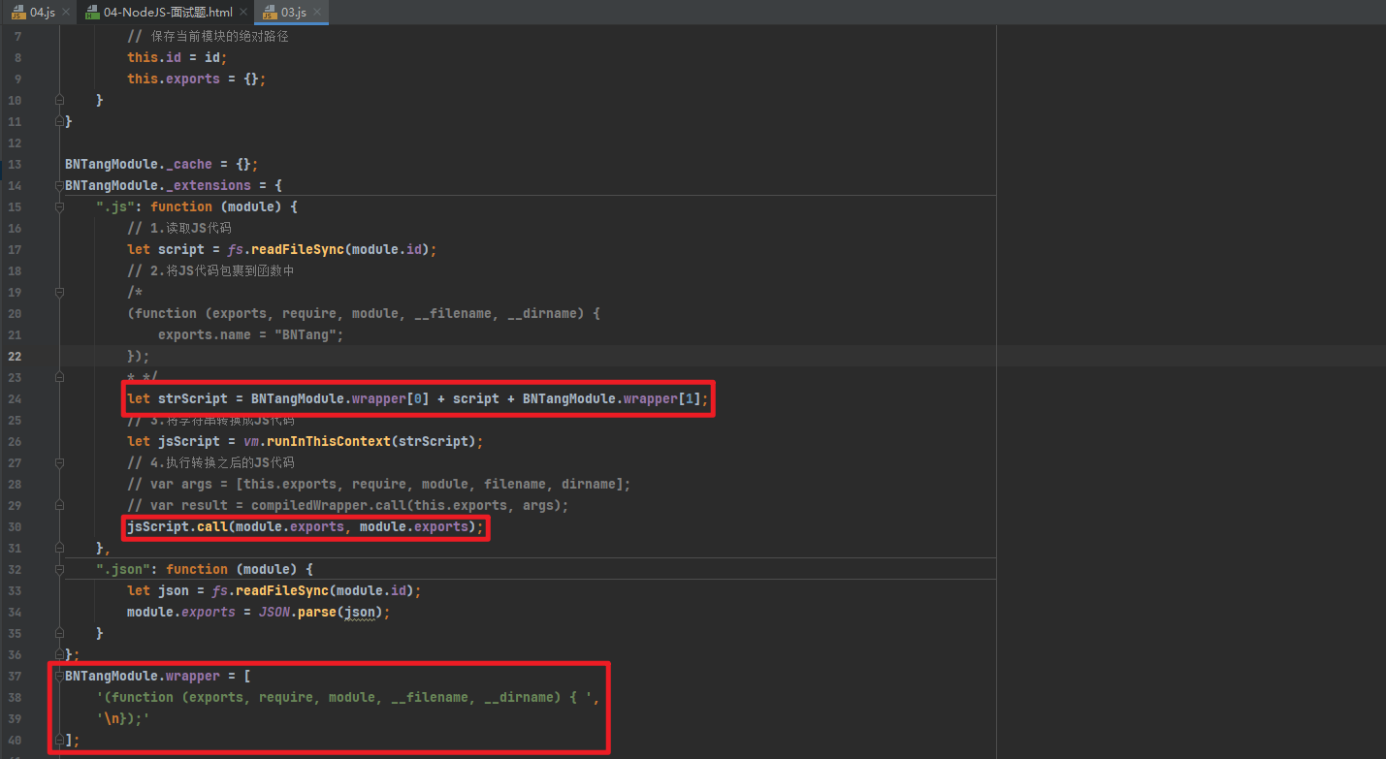Collapse the fold marker on line 35
This screenshot has height=759, width=1386.
tap(59, 633)
